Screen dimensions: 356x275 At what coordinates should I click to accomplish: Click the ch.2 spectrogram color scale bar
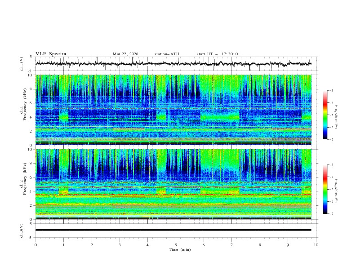pos(325,189)
